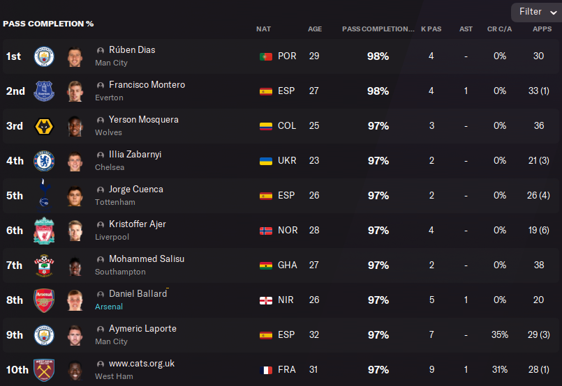Click the Everton club badge in 2nd row
Screen dimensions: 562x386
pyautogui.click(x=44, y=91)
